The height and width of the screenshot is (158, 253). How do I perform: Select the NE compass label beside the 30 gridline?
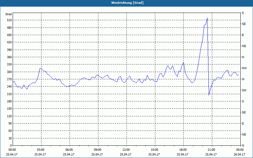(244, 135)
